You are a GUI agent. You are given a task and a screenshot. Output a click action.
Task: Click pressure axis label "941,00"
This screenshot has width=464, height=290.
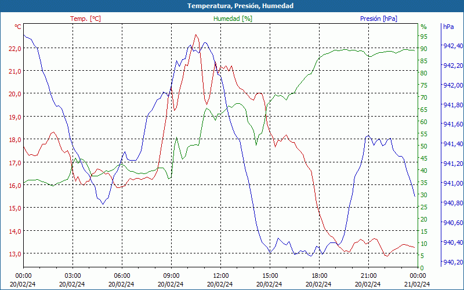point(452,183)
